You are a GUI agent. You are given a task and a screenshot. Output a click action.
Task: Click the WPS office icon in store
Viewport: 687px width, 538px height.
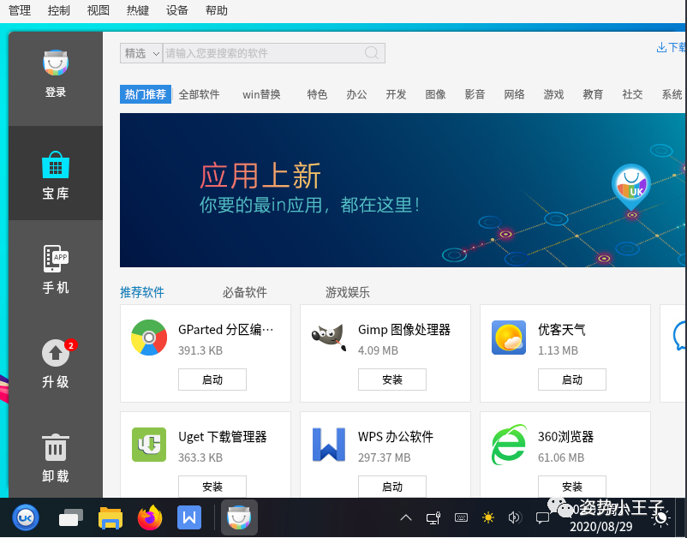click(329, 445)
